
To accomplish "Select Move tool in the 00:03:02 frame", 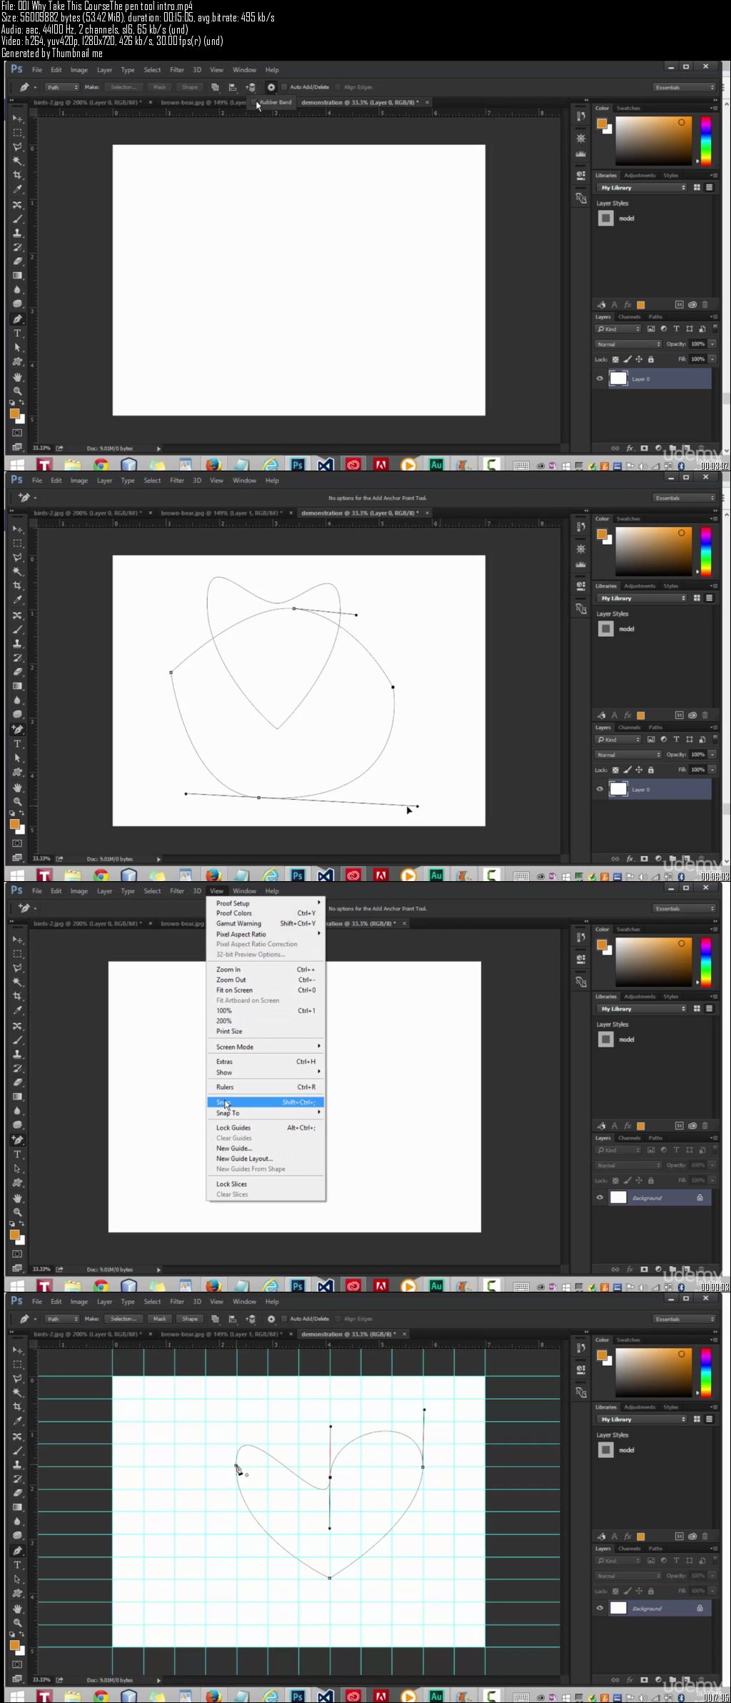I will (x=18, y=119).
